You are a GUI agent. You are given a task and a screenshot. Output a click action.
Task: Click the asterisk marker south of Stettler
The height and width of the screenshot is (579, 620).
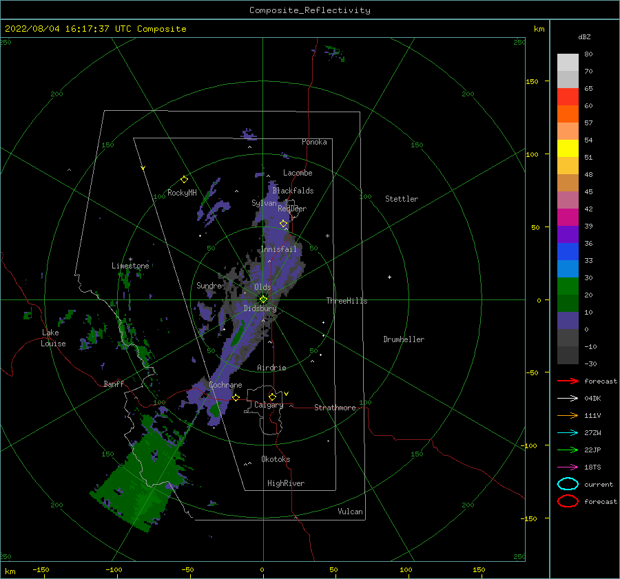coord(327,236)
